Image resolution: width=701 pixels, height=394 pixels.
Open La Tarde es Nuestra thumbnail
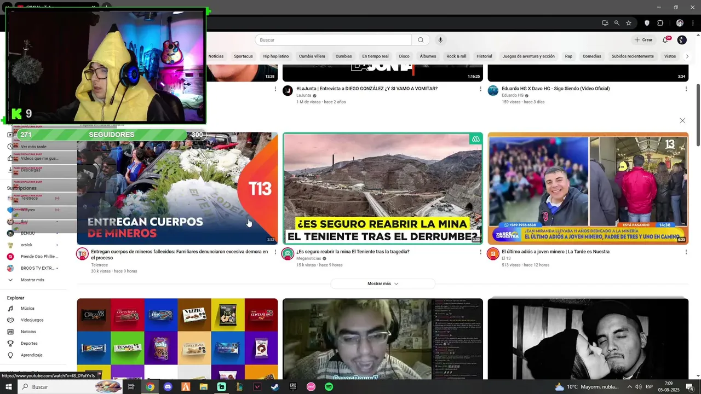pyautogui.click(x=588, y=188)
